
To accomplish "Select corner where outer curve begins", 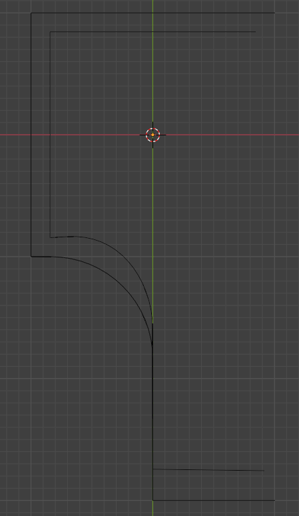I will (x=31, y=257).
